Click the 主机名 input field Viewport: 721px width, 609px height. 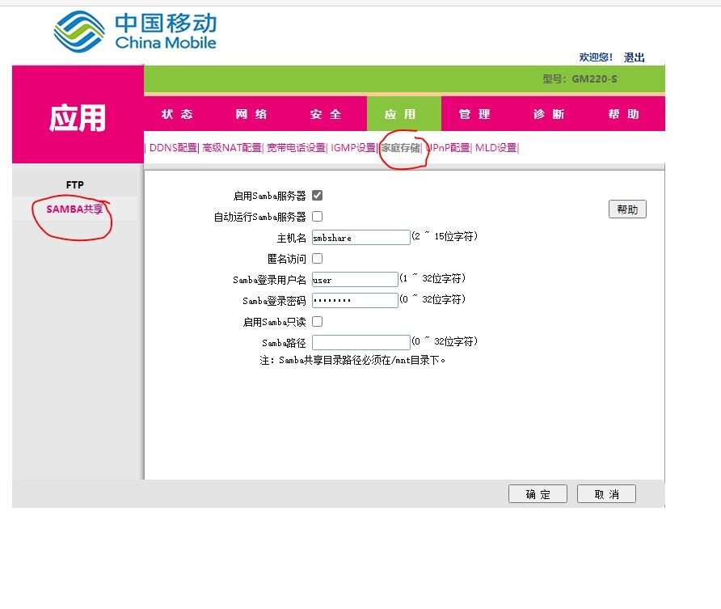point(361,237)
